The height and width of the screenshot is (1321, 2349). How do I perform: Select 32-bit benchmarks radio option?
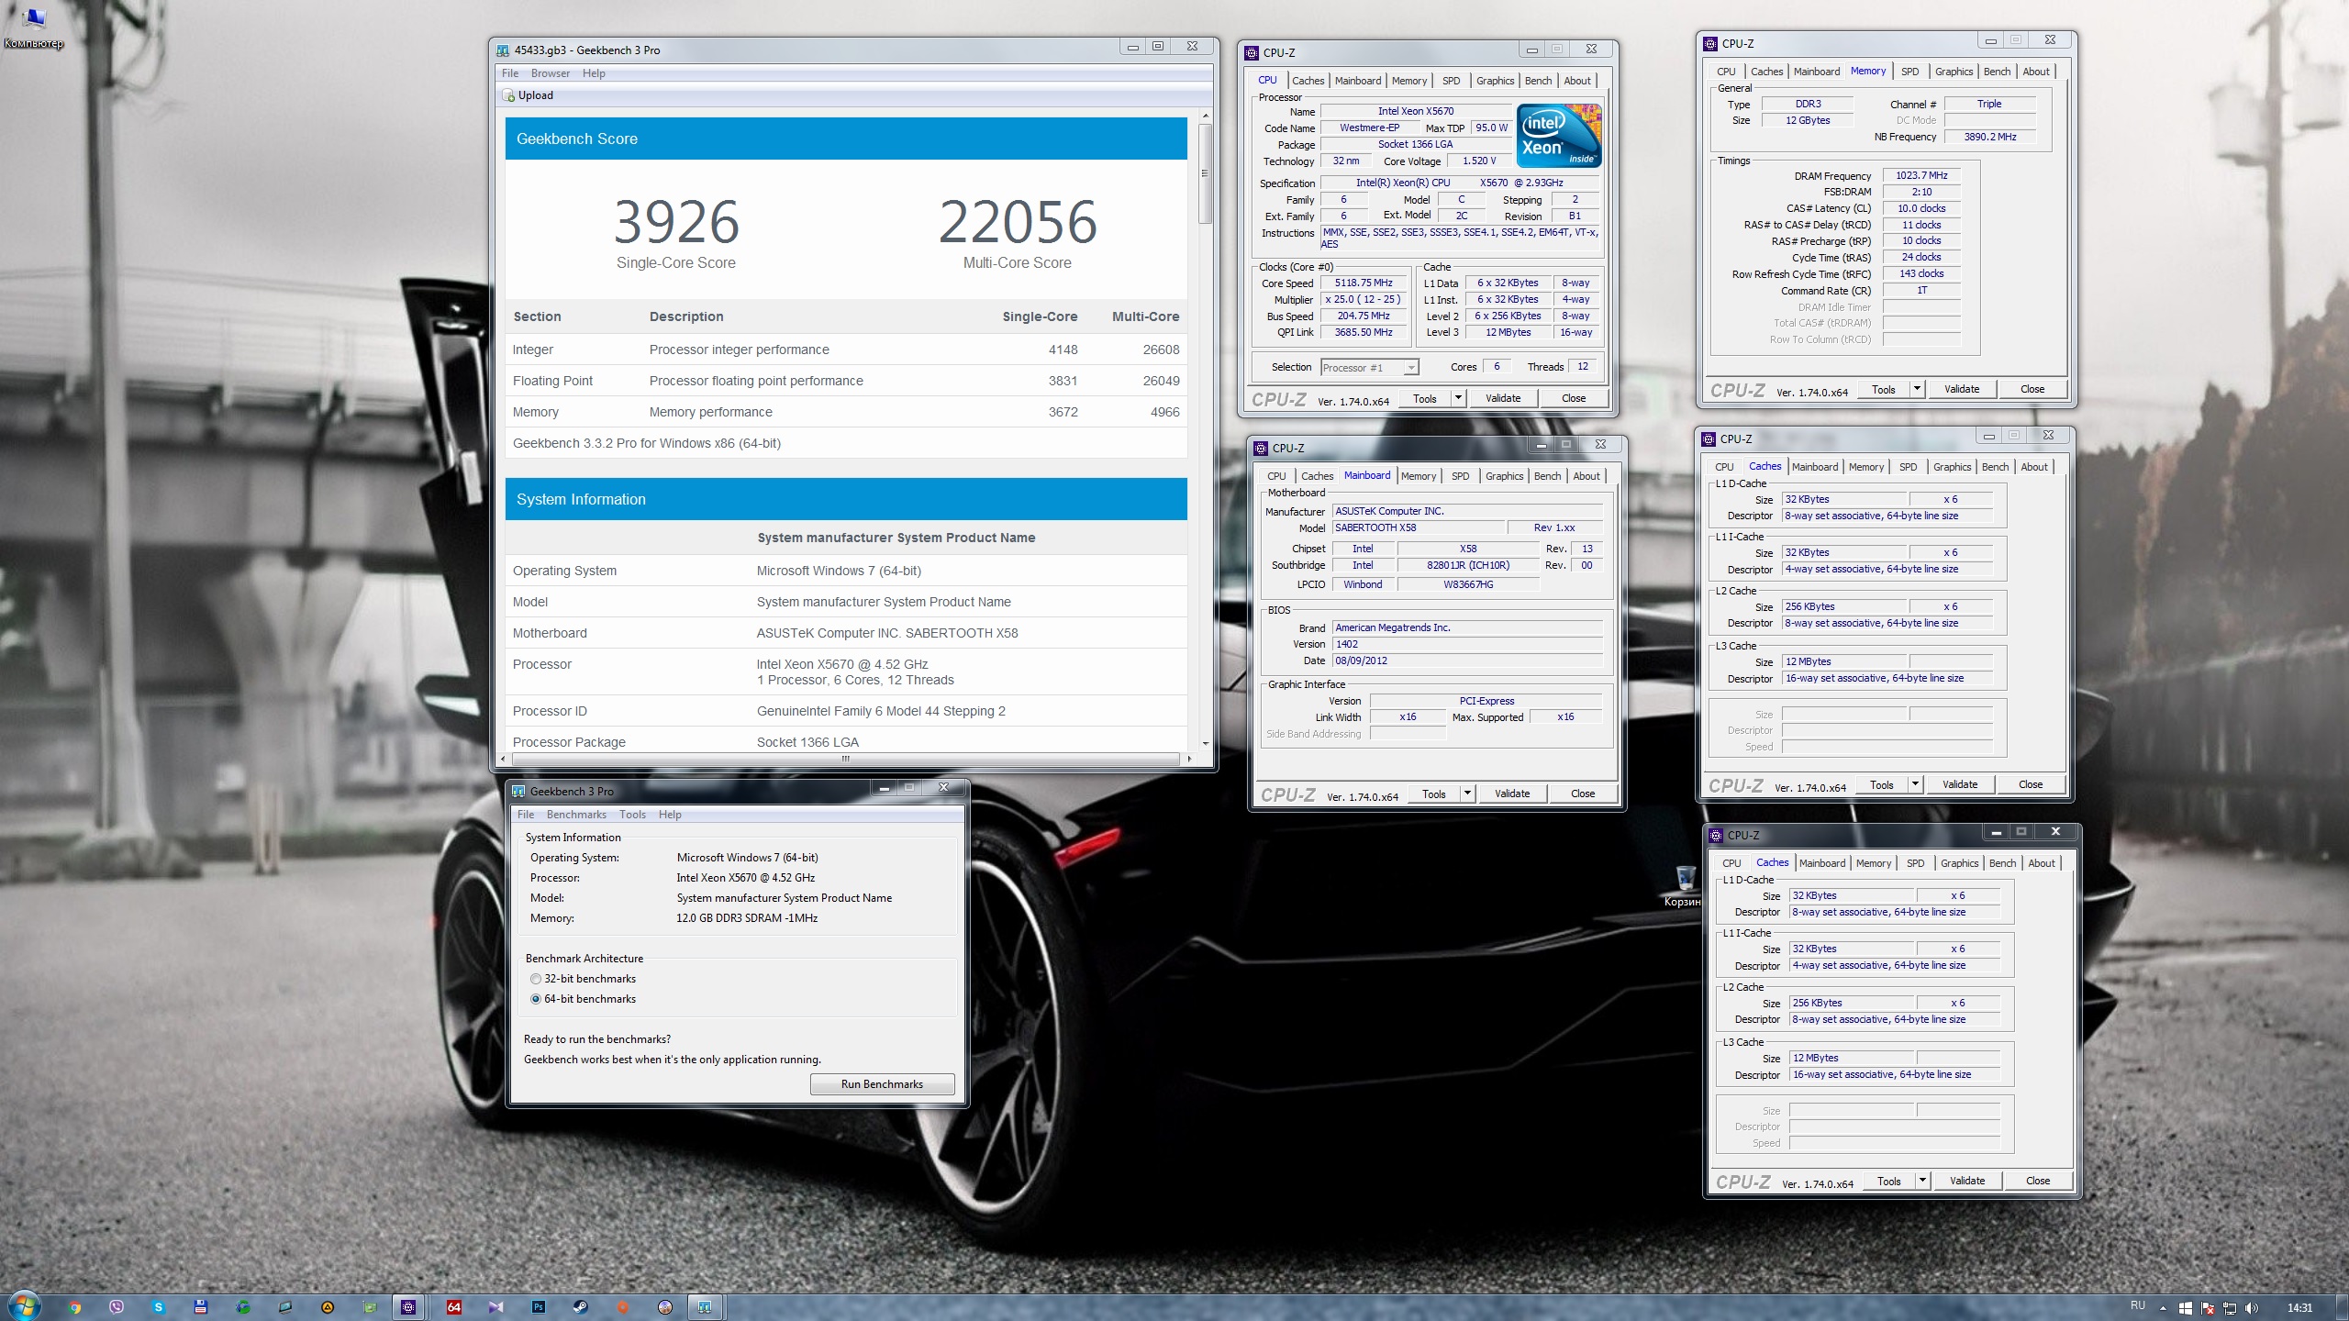coord(536,979)
